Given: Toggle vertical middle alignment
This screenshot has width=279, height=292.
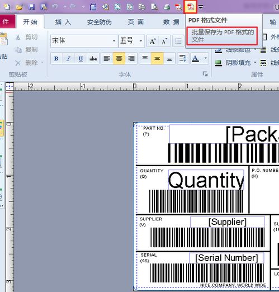Looking at the screenshot, I should click(157, 58).
